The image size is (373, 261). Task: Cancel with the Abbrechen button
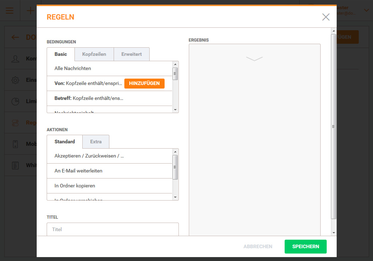pos(258,246)
